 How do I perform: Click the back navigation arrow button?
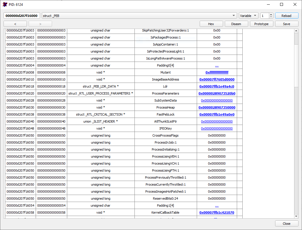(15, 24)
